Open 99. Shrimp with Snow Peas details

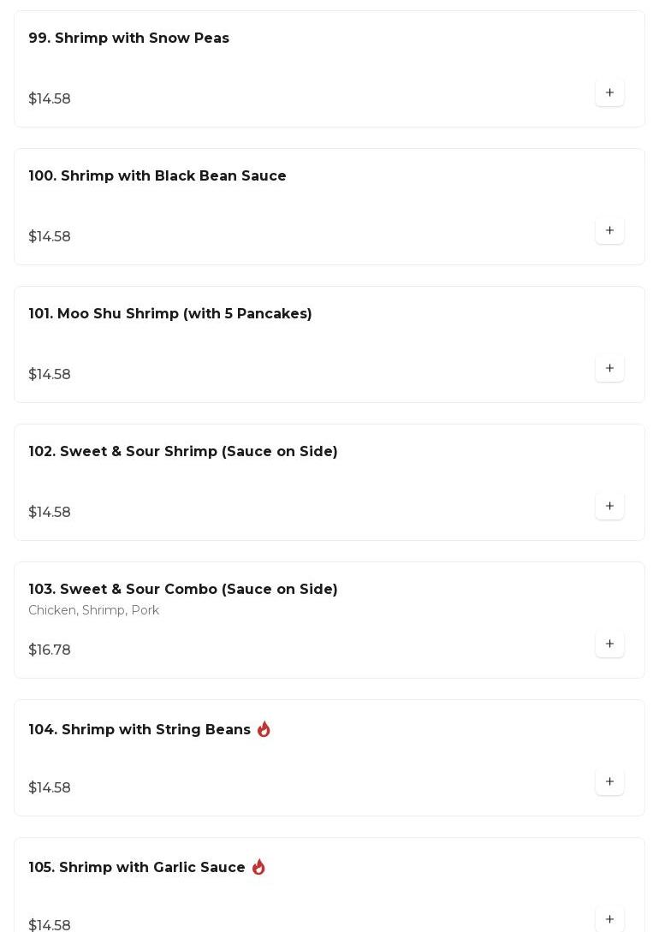click(x=128, y=39)
